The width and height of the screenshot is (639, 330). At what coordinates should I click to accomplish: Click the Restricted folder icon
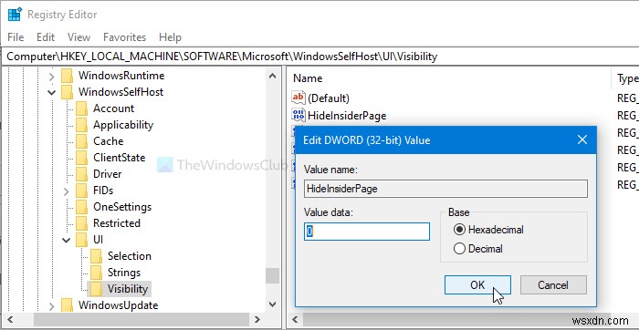tap(81, 223)
